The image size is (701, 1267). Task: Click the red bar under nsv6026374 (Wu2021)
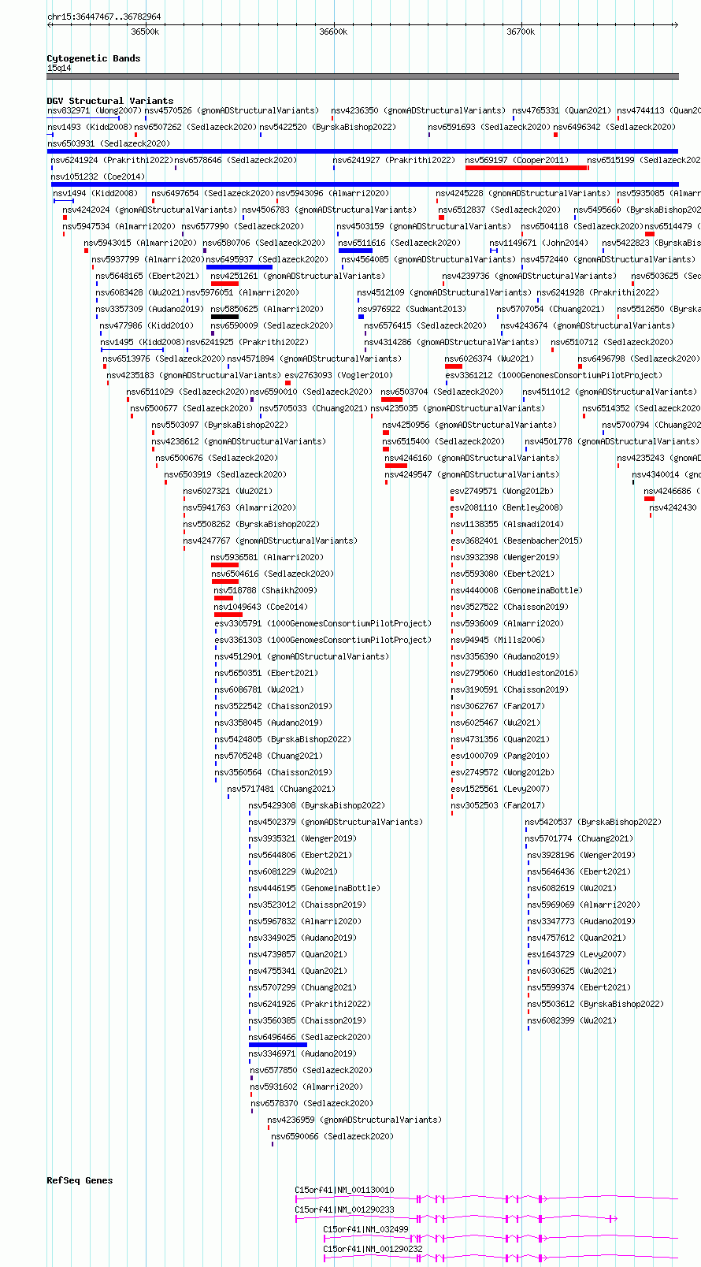point(454,366)
